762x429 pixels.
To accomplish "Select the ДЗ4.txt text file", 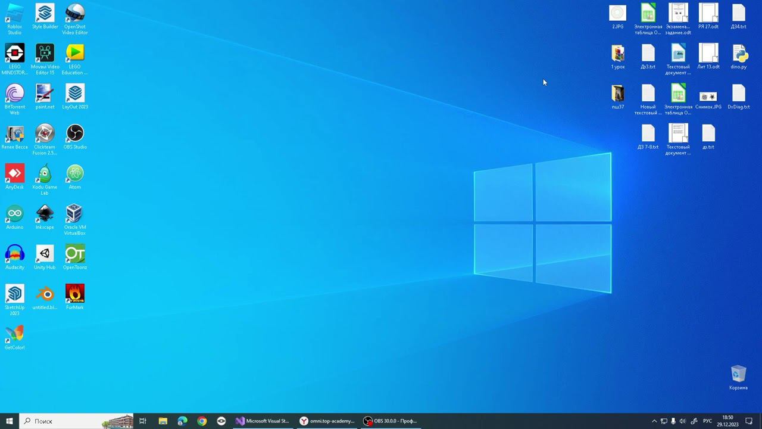I will (x=738, y=16).
